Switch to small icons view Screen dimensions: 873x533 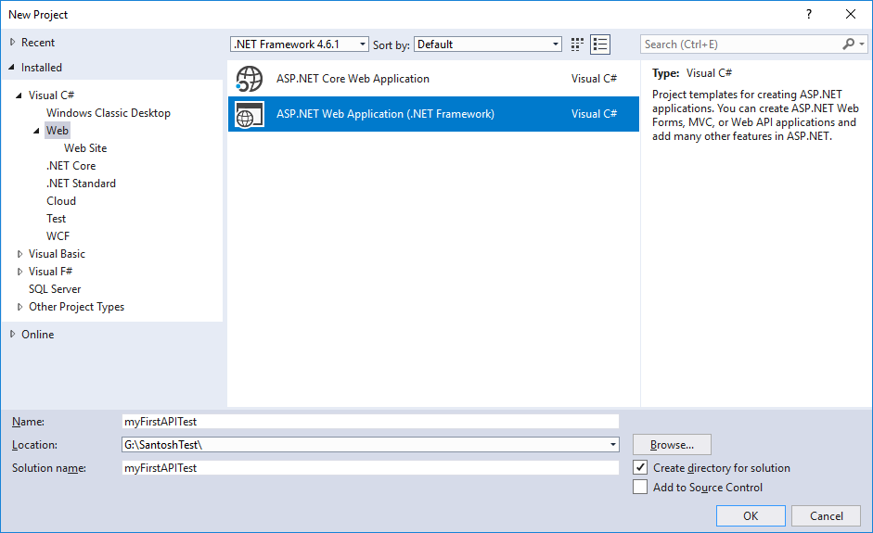(577, 44)
